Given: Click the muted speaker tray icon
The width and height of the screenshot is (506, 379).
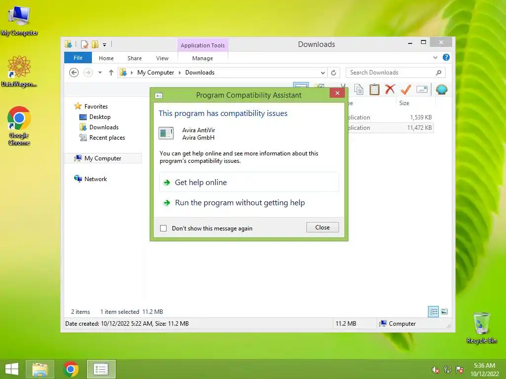Looking at the screenshot, I should point(436,370).
